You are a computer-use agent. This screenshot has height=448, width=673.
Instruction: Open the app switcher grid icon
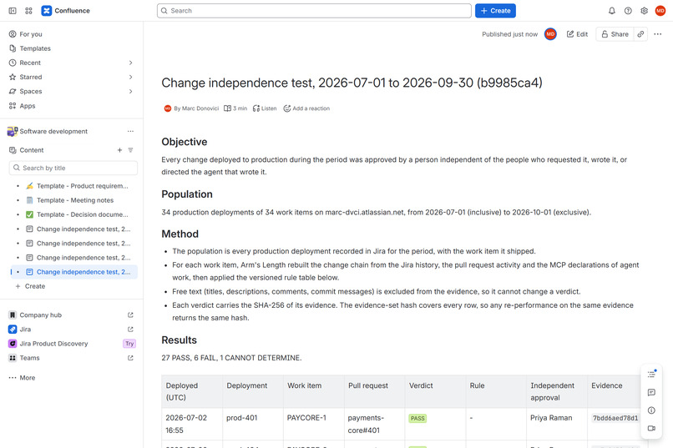[28, 11]
